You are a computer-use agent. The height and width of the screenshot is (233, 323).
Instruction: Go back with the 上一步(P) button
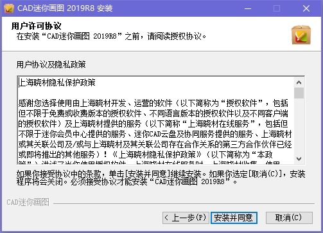click(186, 218)
